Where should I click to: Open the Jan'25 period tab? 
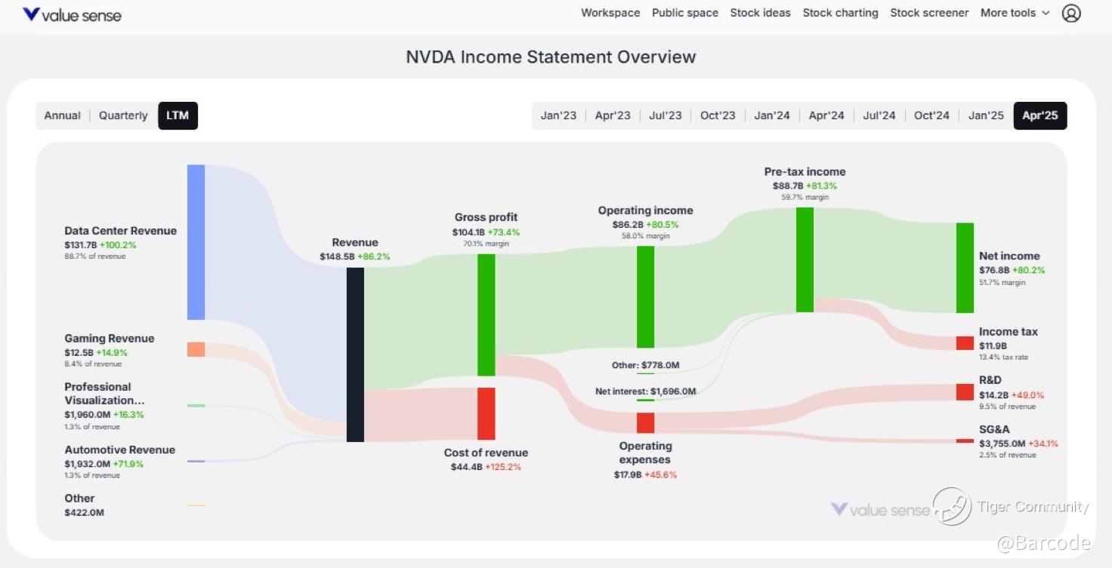(x=987, y=115)
